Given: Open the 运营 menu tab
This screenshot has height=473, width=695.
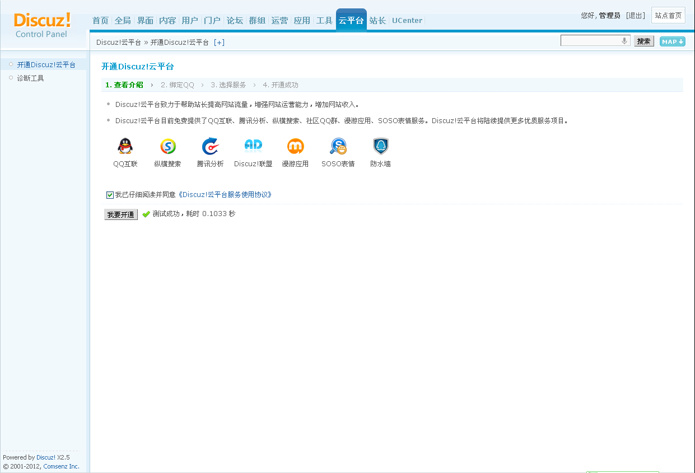Looking at the screenshot, I should pyautogui.click(x=279, y=21).
